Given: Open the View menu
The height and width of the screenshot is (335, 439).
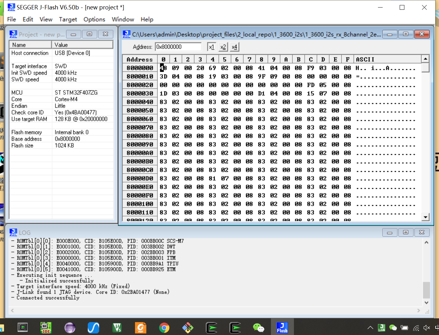Looking at the screenshot, I should [x=46, y=20].
